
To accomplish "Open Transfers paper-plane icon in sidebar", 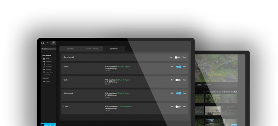I will 44,64.
